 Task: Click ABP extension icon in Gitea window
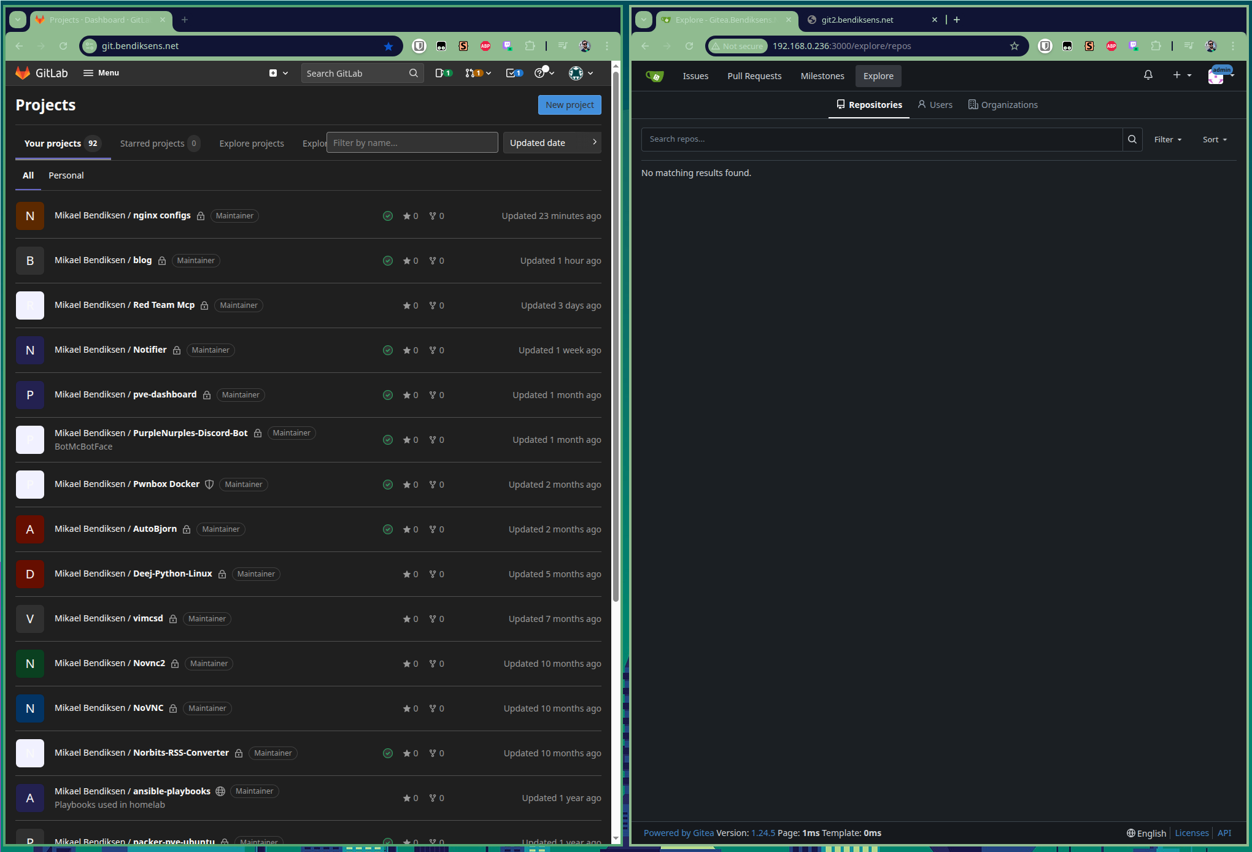point(1111,46)
